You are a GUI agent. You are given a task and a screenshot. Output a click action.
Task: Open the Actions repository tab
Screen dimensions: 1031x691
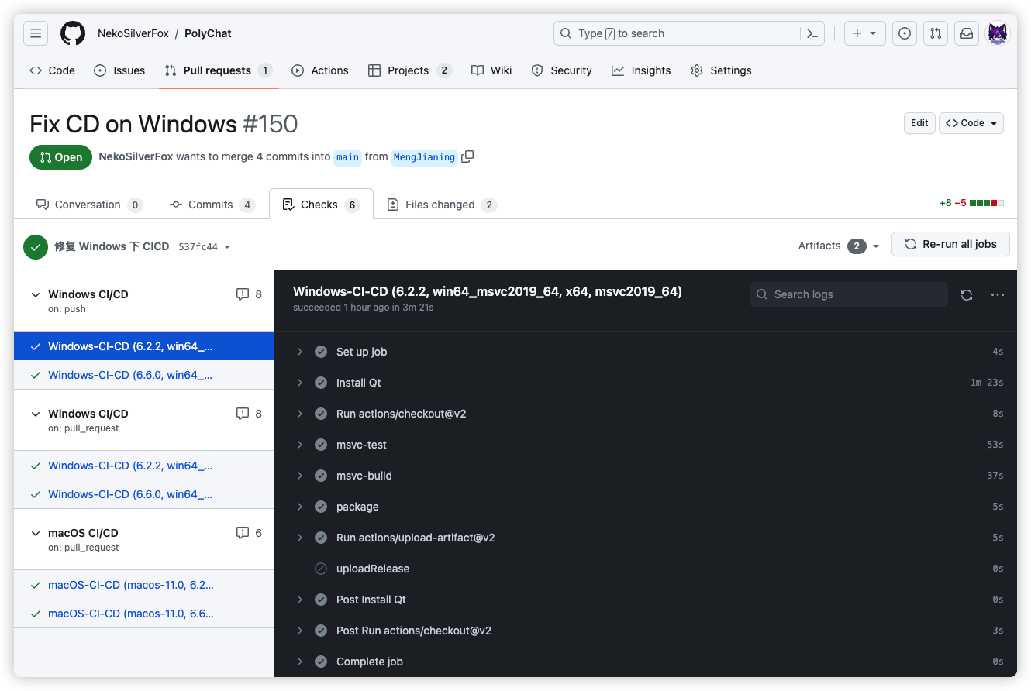click(320, 70)
